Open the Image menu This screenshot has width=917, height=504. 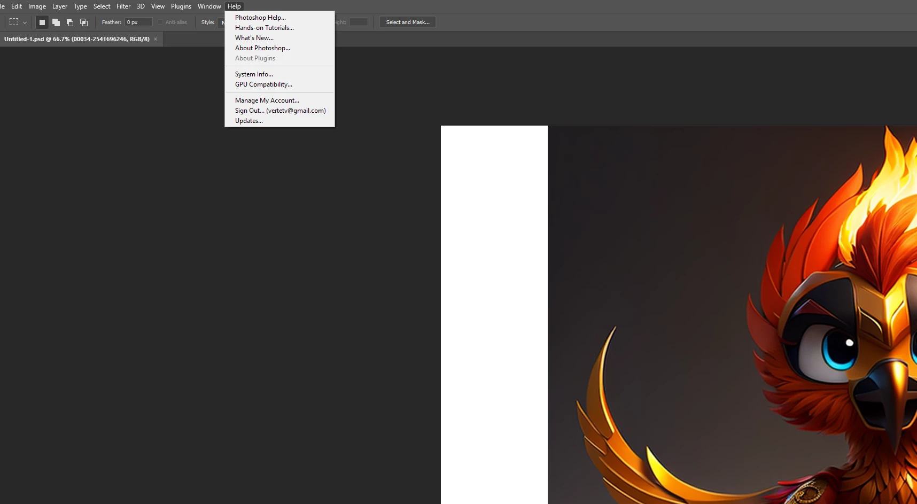click(x=37, y=6)
